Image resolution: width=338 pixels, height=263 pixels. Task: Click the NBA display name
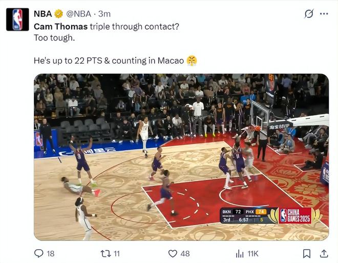coord(43,14)
